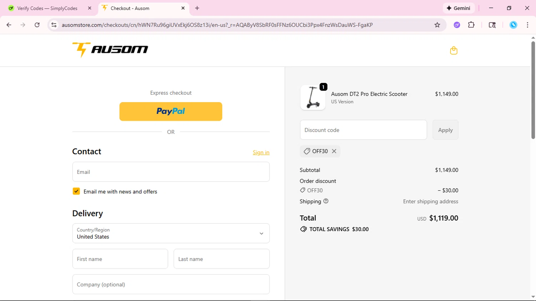Click into the First name field
Viewport: 536px width, 301px height.
(x=120, y=259)
